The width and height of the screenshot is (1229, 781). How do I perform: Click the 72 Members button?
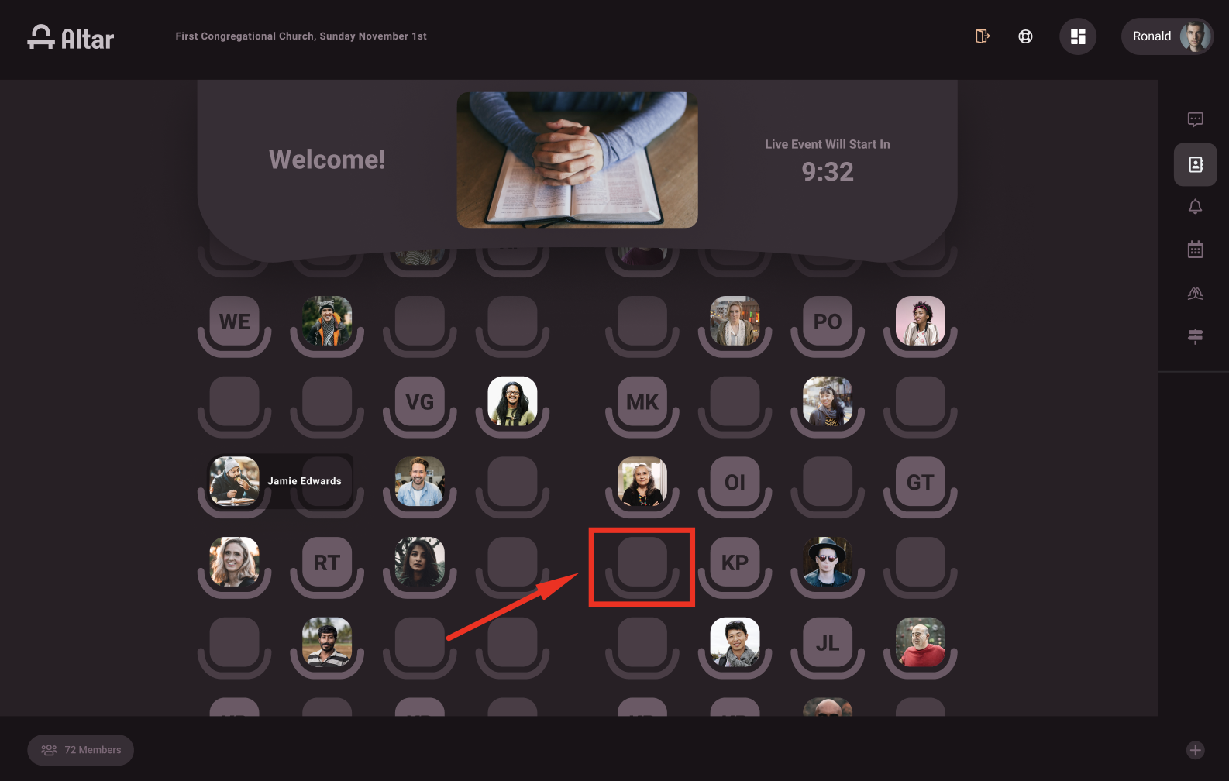point(81,750)
